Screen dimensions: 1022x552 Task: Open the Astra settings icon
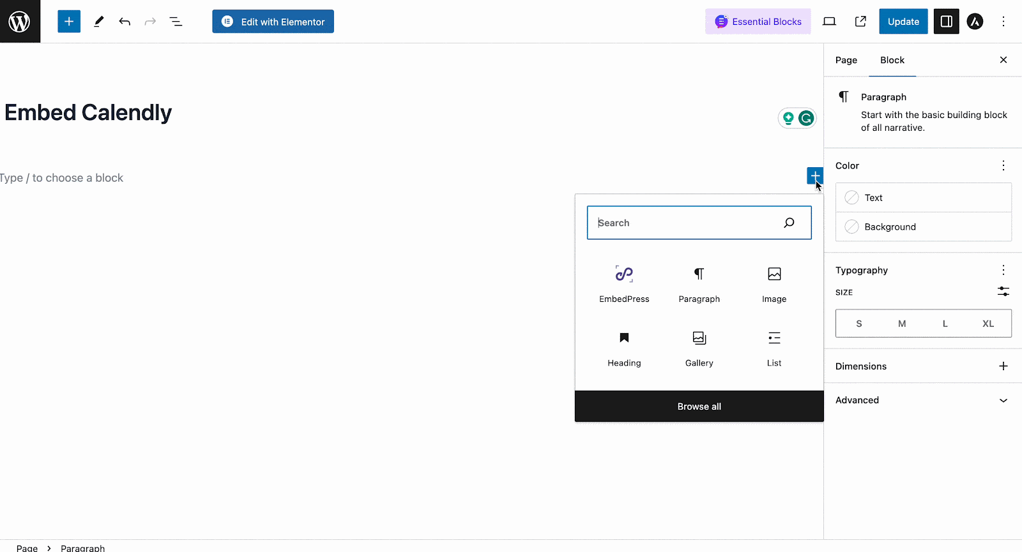tap(975, 21)
